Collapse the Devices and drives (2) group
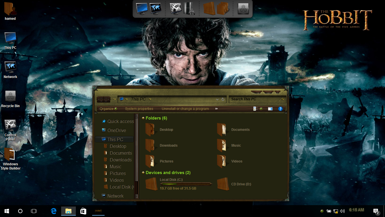 tap(143, 173)
